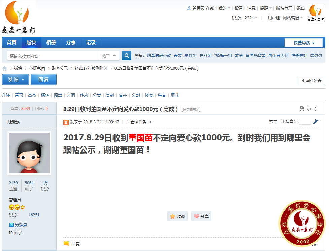Click the 收藏 star favorite button
Viewport: 329px width, 251px height.
point(177,216)
